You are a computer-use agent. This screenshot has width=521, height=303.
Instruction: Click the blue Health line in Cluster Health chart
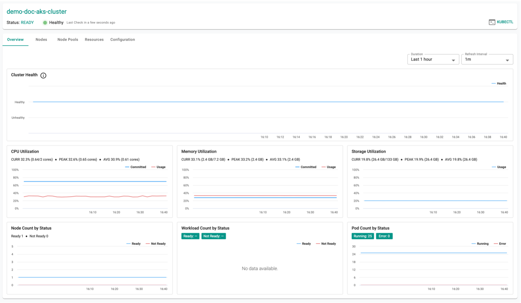click(268, 102)
